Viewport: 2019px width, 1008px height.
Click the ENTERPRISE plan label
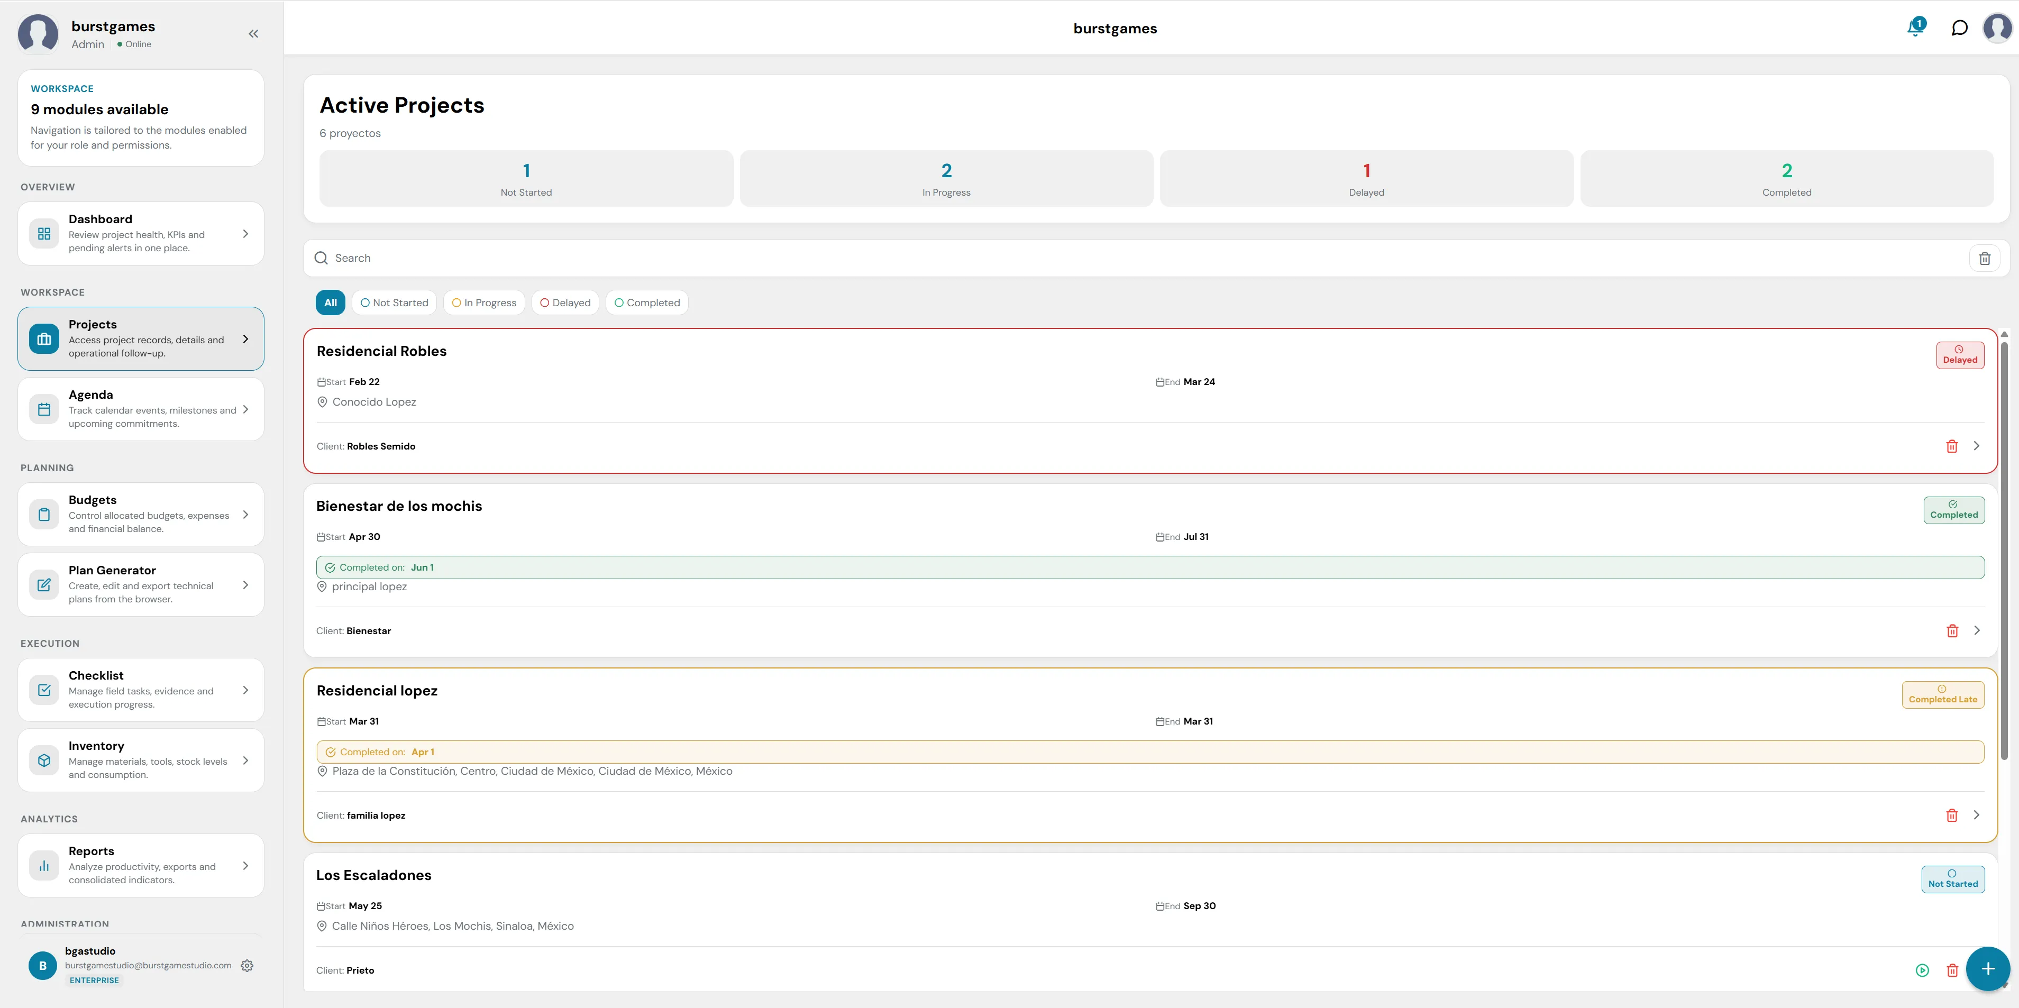pyautogui.click(x=94, y=980)
